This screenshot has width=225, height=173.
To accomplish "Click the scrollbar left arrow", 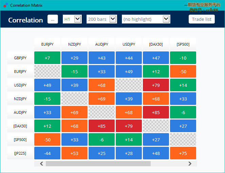I will click(42, 164).
